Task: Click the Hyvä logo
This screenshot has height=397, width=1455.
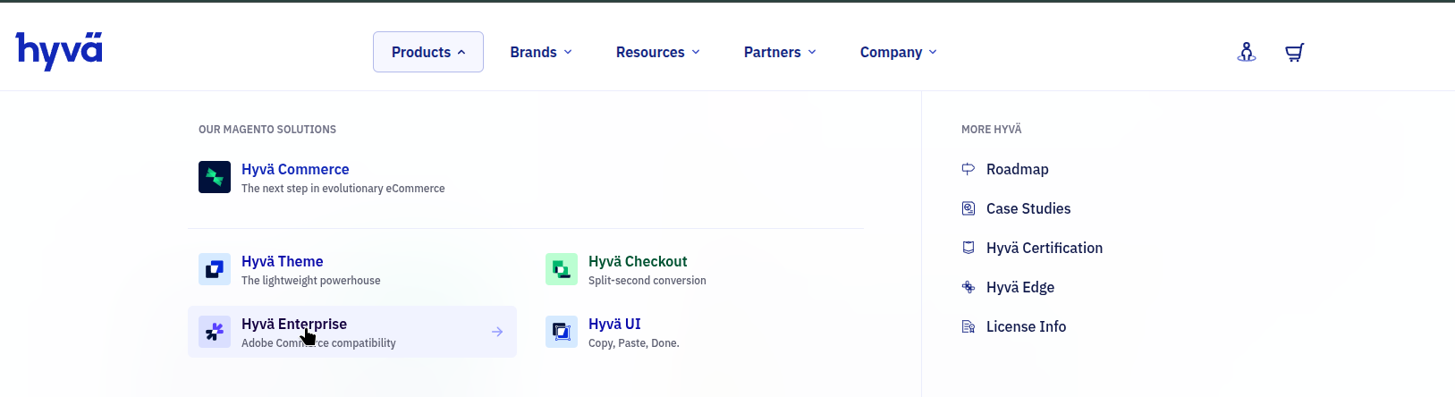Action: [x=59, y=51]
